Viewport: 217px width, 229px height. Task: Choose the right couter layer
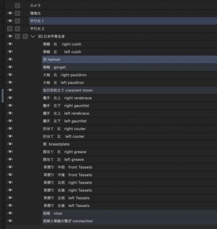pos(129,129)
